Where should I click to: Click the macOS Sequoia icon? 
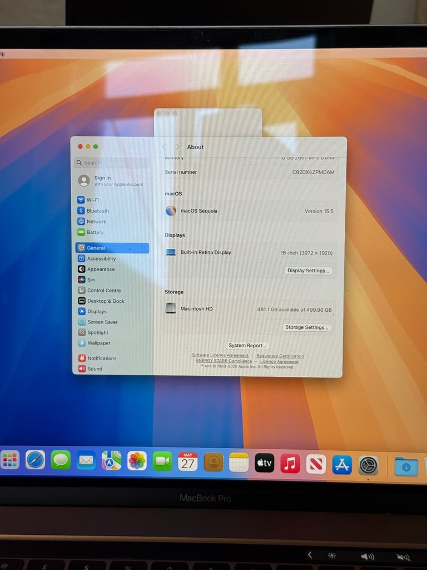coord(171,210)
